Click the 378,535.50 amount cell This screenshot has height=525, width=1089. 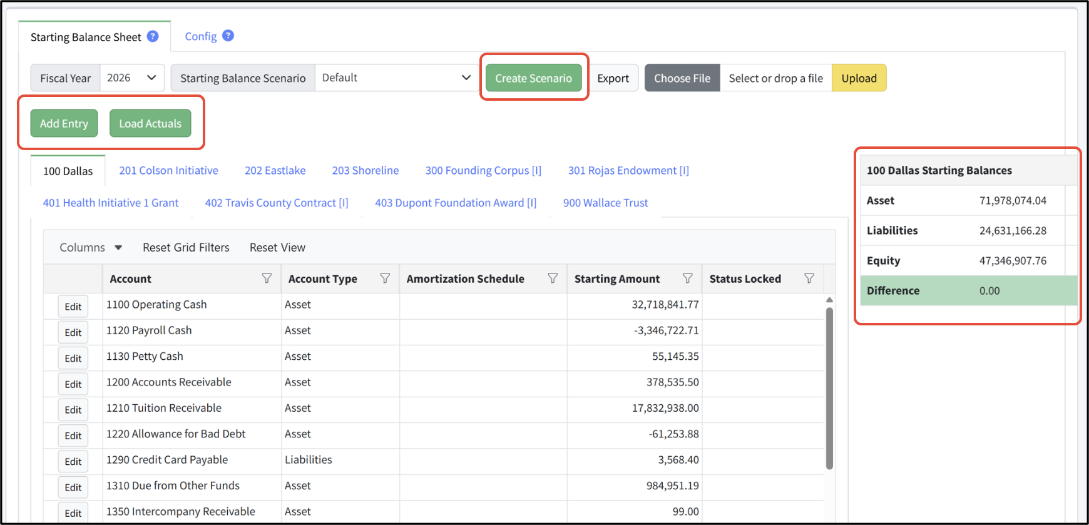coord(633,382)
